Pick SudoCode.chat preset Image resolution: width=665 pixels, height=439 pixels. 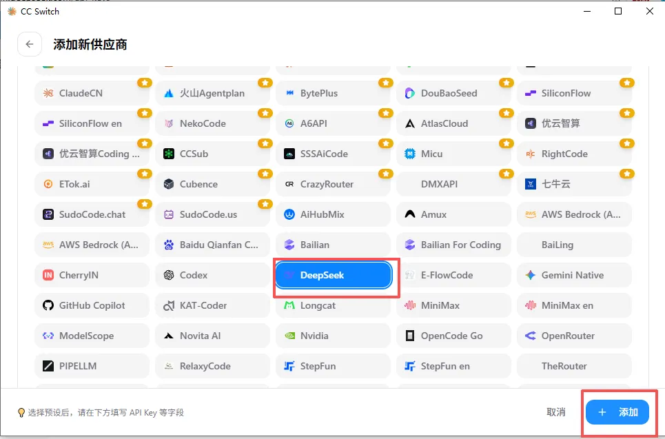pos(92,214)
